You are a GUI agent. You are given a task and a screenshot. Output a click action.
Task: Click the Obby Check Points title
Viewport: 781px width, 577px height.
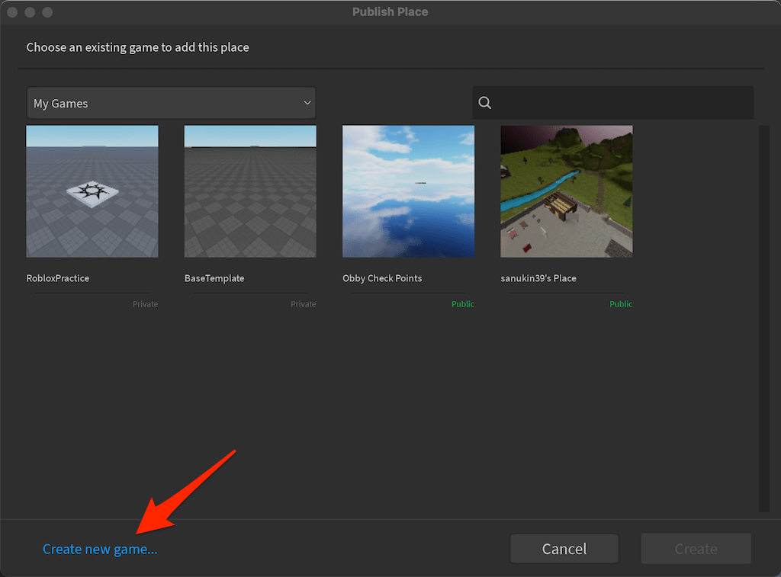[x=382, y=278]
